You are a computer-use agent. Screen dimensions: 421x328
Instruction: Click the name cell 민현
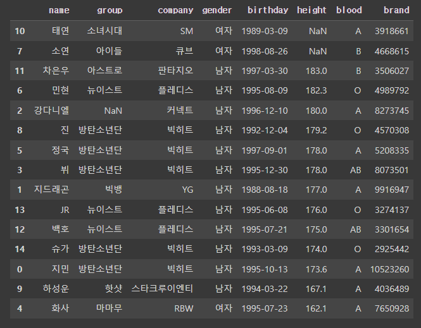pos(60,90)
